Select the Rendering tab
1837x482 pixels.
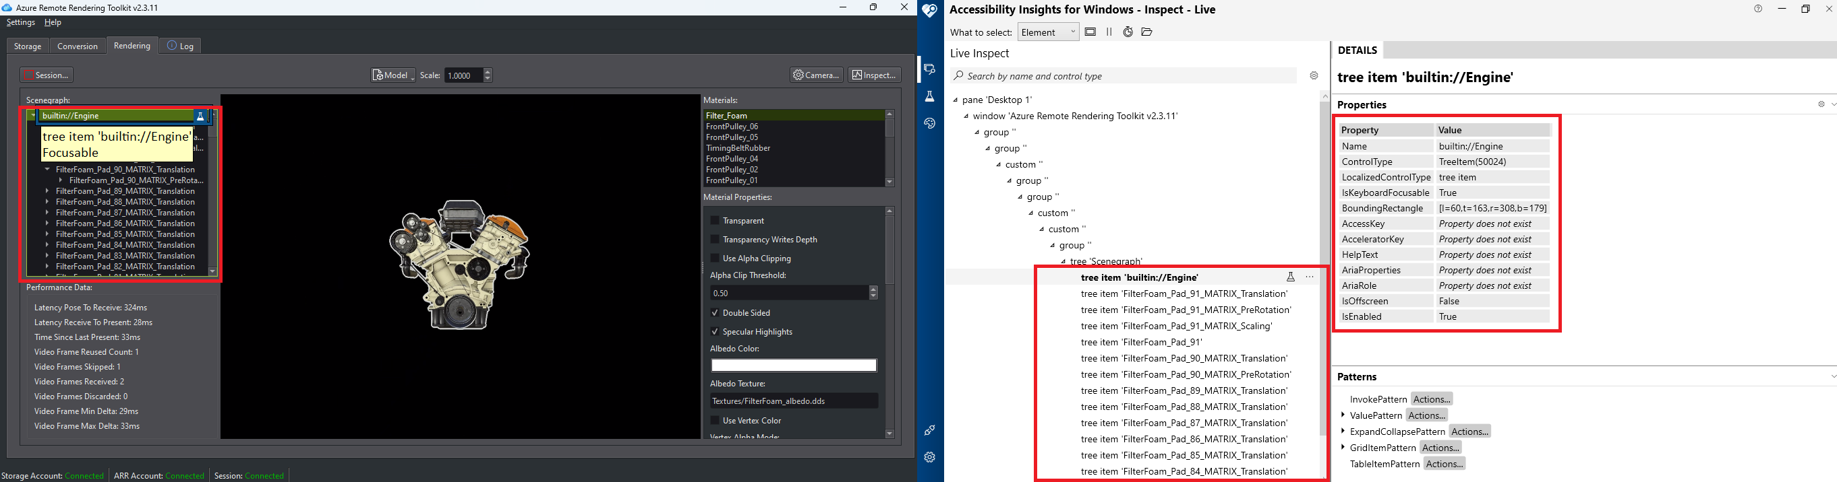132,46
